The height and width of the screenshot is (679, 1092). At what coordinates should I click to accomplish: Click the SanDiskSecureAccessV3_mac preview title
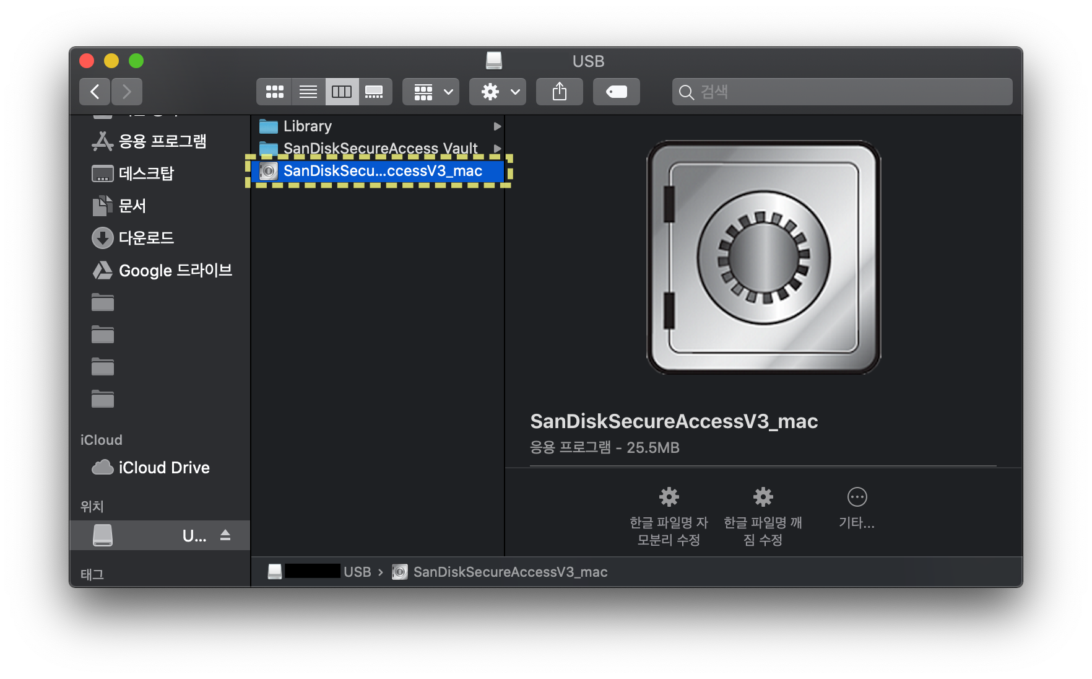[674, 421]
